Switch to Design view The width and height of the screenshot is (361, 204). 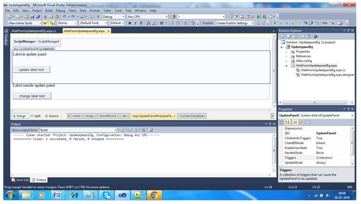[x=20, y=116]
